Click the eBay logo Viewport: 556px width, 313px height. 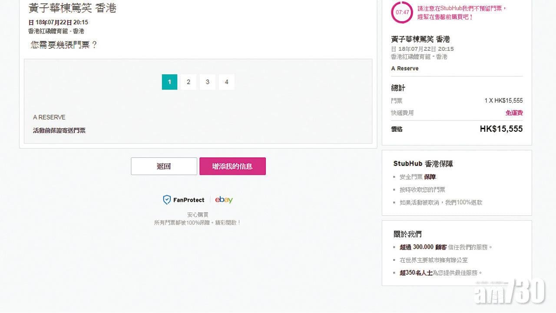(224, 200)
